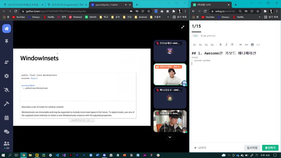Toggle the muted notifications bell in Gather
Screen dimensions: 281x158
(7, 90)
